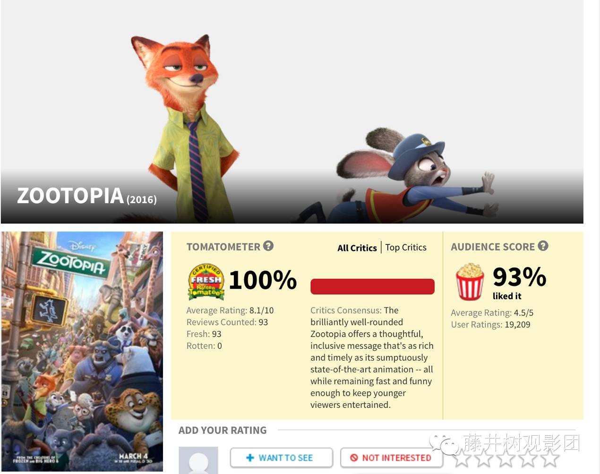Screen dimensions: 600x474
Task: Click the ZOOTOPIA (2016) title heading
Action: pyautogui.click(x=87, y=196)
